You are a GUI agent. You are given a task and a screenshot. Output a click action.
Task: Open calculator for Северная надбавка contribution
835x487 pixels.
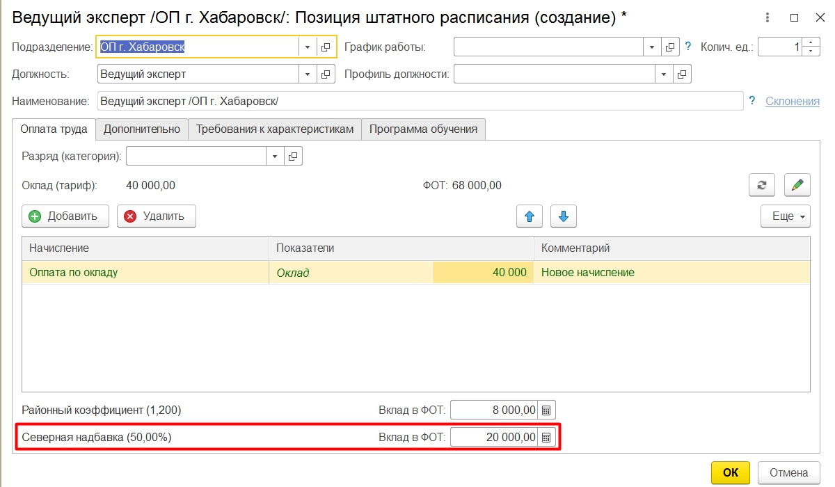tap(547, 438)
